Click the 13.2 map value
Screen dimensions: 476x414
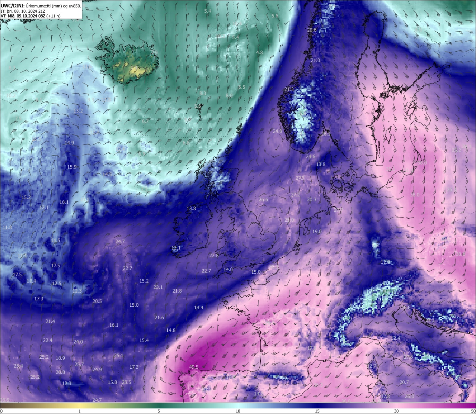(x=78, y=111)
